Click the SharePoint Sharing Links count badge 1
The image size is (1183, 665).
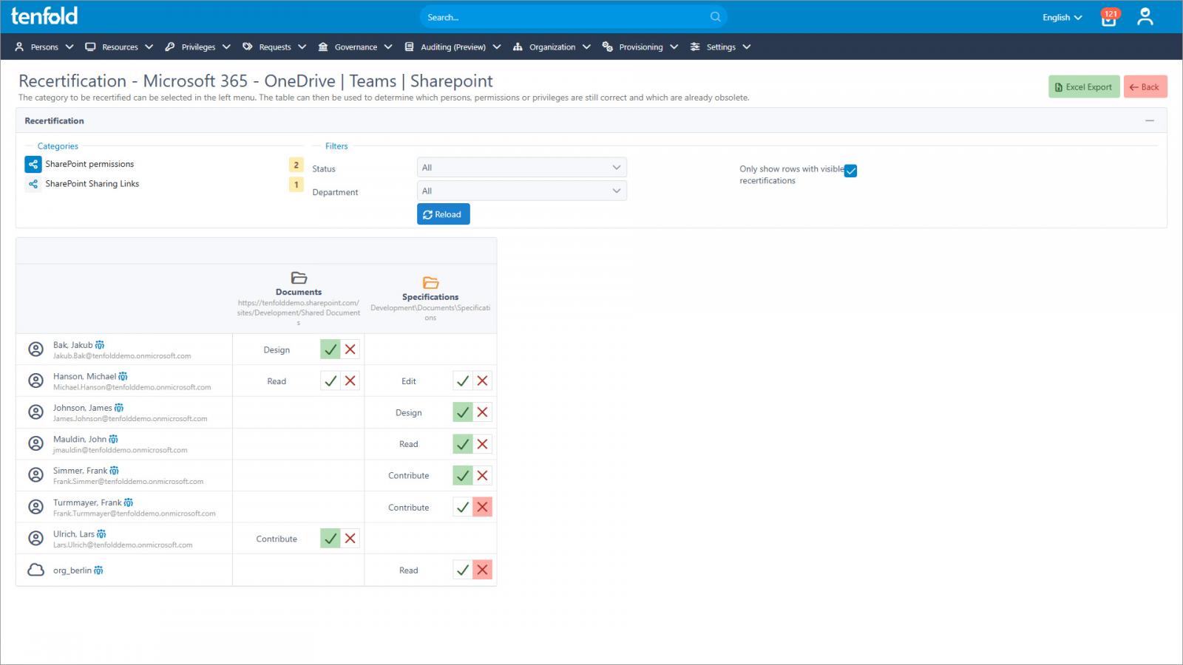pyautogui.click(x=296, y=185)
